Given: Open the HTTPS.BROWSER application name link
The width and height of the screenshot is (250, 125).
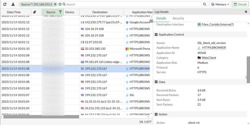Looking at the screenshot, I should tap(214, 48).
